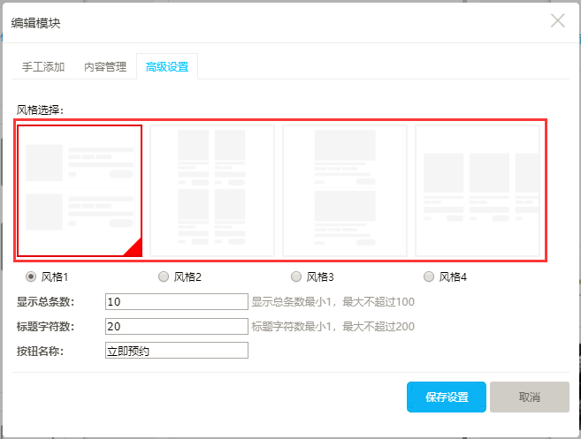The height and width of the screenshot is (439, 581).
Task: Select the 风格1 radio button
Action: click(x=31, y=276)
